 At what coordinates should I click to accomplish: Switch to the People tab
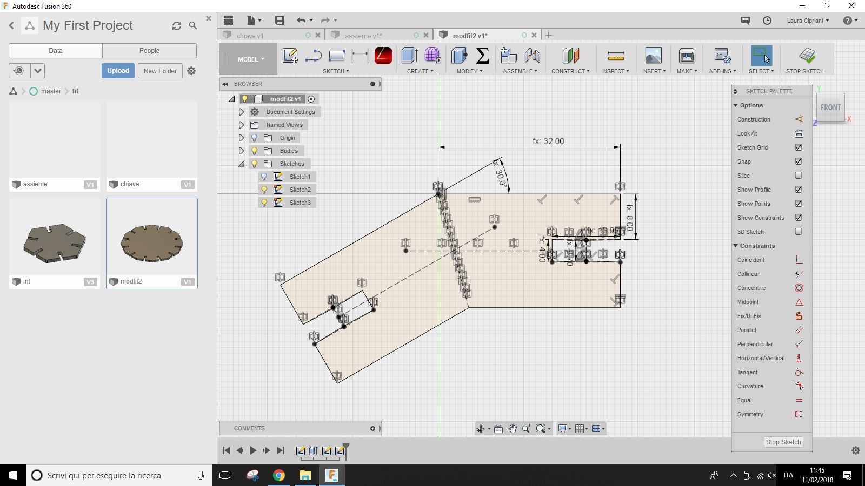(149, 51)
